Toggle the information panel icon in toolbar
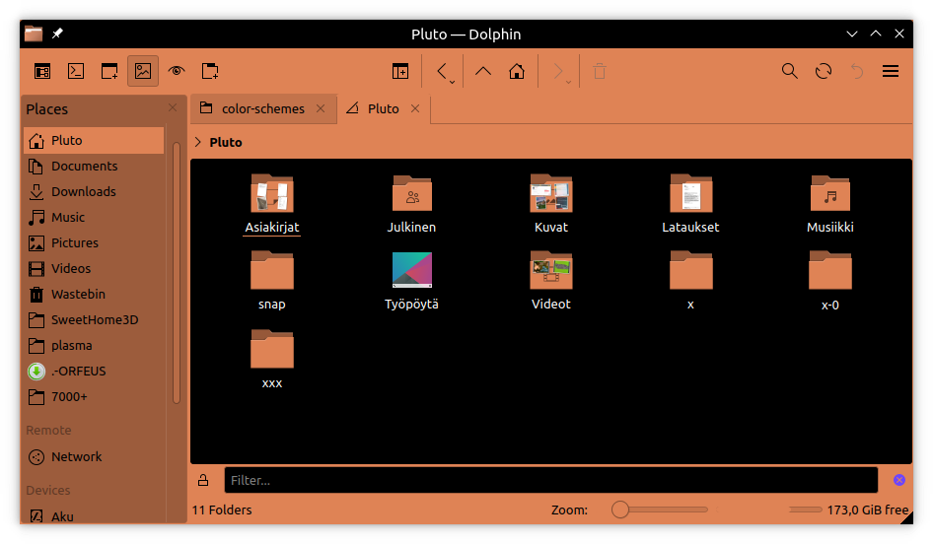The height and width of the screenshot is (544, 933). pos(42,71)
